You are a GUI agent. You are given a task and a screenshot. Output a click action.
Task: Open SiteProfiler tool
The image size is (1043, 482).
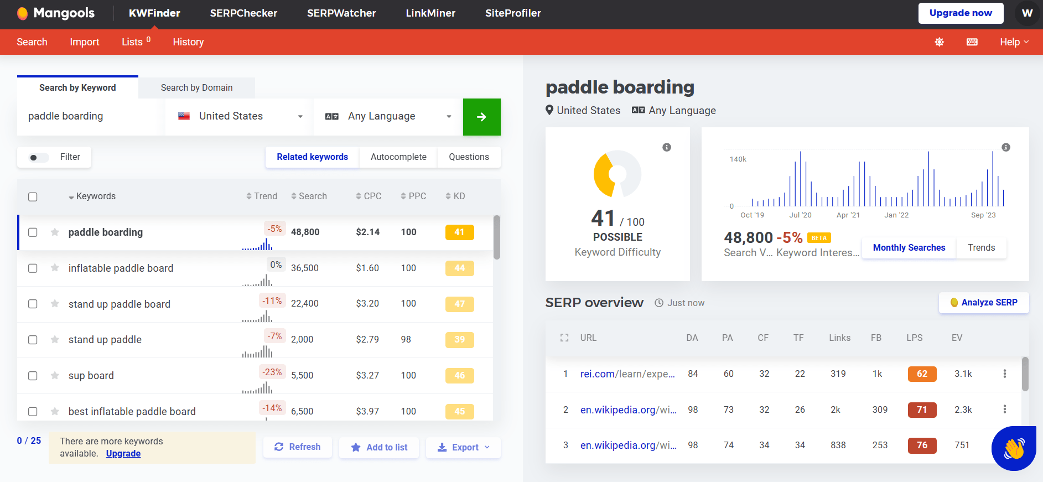pyautogui.click(x=513, y=13)
